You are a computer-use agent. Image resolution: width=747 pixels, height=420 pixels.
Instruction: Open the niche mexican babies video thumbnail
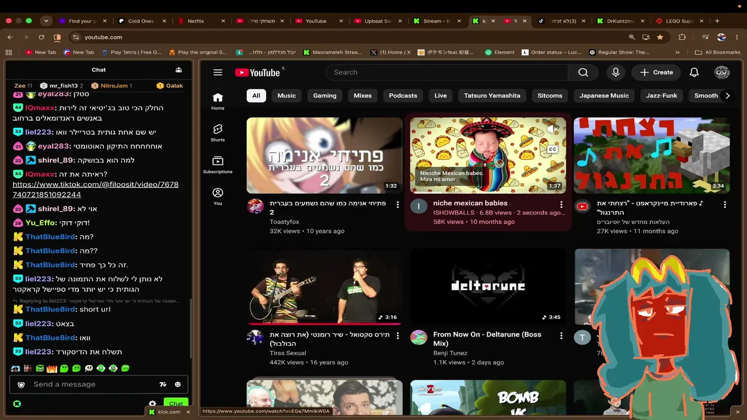click(x=488, y=155)
